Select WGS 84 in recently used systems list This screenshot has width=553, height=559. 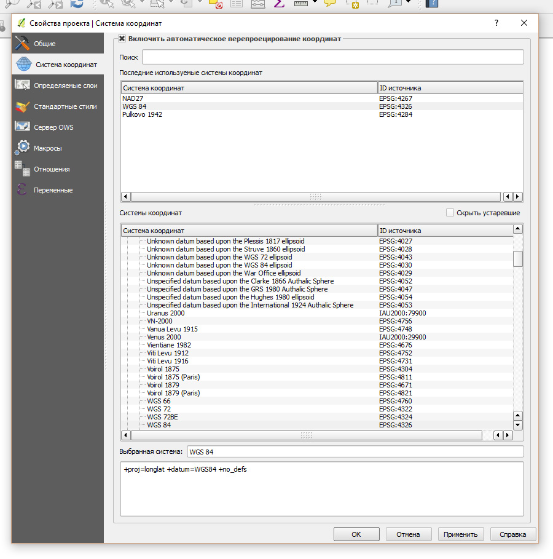click(322, 106)
